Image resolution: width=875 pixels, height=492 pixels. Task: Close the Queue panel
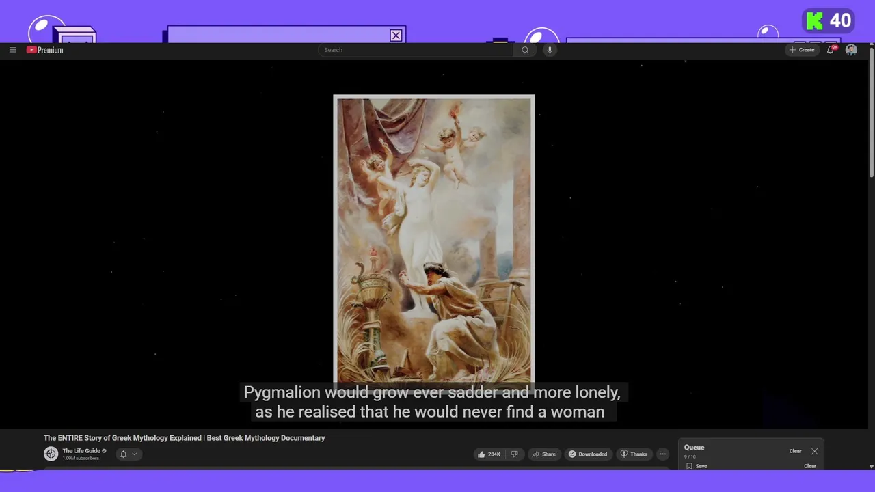(814, 451)
